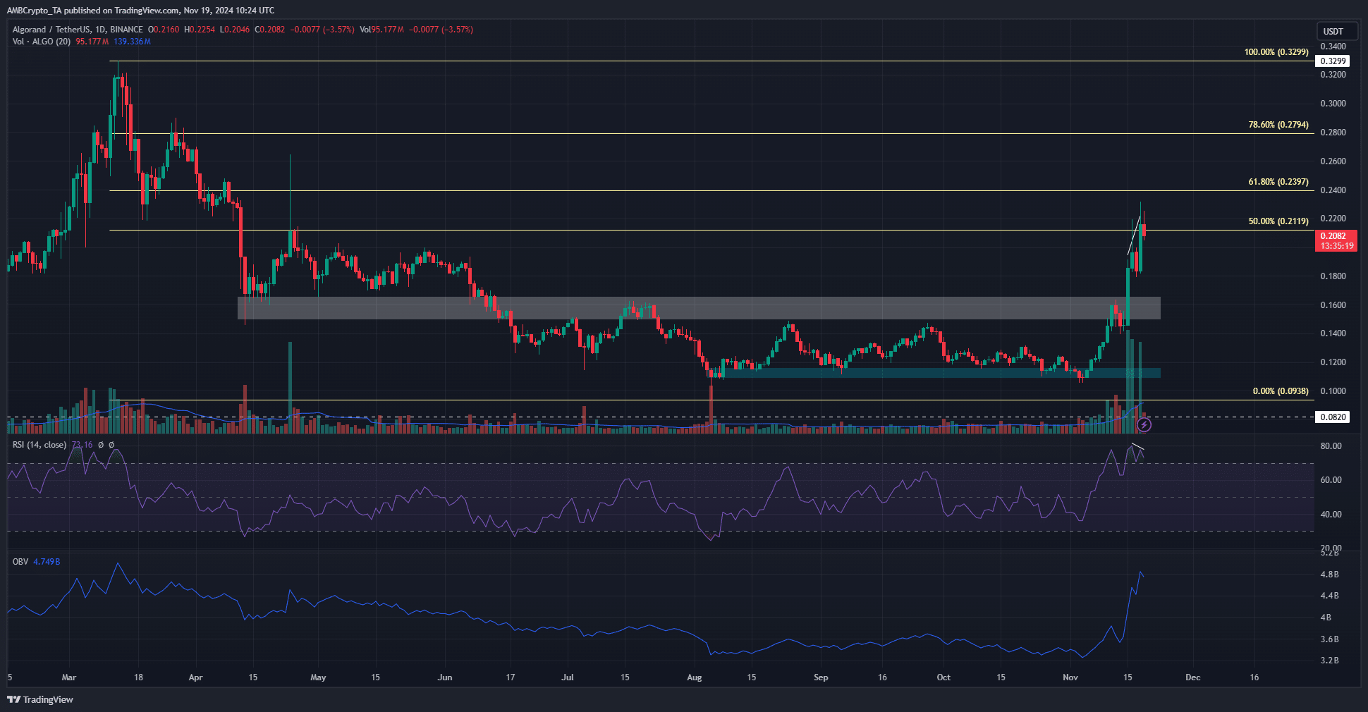1368x712 pixels.
Task: Click the RSI value 73.16
Action: click(82, 445)
